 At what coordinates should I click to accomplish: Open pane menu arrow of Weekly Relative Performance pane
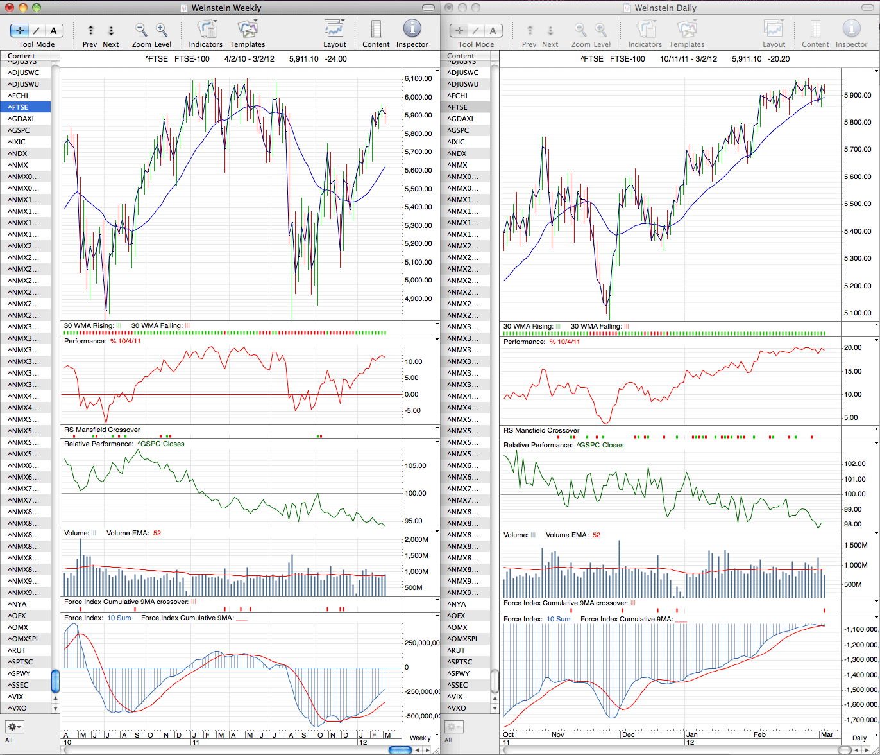pyautogui.click(x=436, y=443)
